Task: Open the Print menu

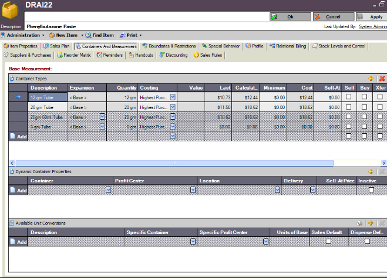Action: pyautogui.click(x=132, y=35)
